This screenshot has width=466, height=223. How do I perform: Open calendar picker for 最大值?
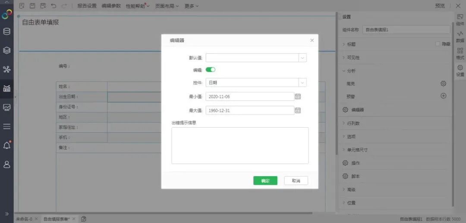(x=298, y=110)
